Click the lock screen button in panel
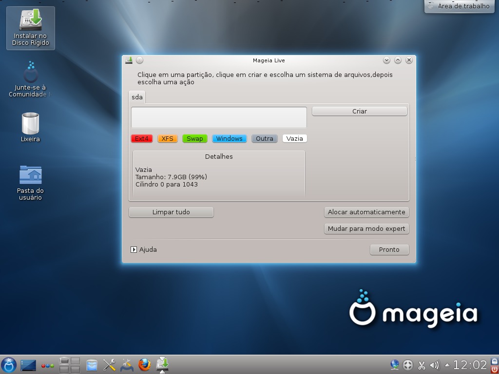This screenshot has height=374, width=499. click(495, 361)
